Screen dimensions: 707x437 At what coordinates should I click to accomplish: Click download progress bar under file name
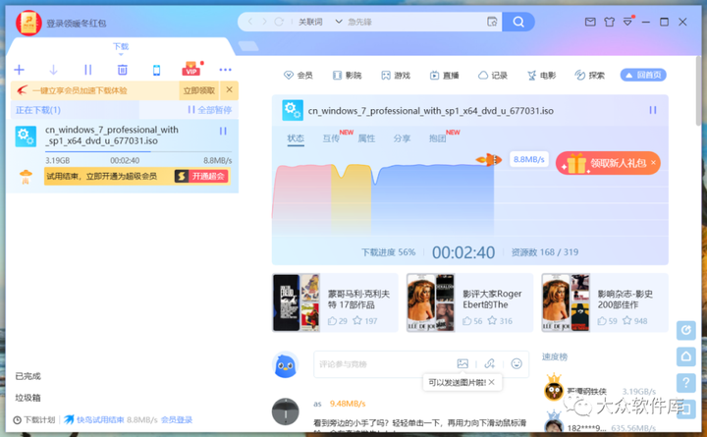click(x=138, y=152)
